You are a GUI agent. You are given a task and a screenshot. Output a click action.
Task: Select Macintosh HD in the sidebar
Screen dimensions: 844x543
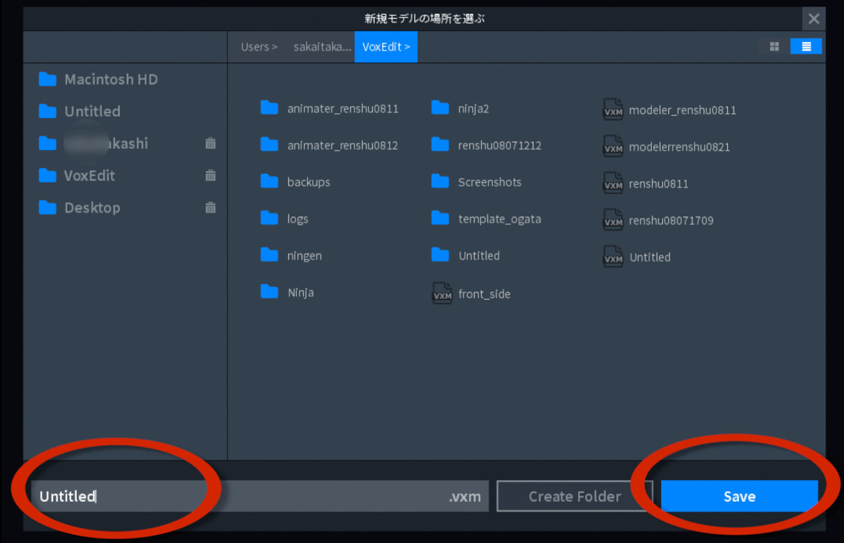pyautogui.click(x=111, y=79)
